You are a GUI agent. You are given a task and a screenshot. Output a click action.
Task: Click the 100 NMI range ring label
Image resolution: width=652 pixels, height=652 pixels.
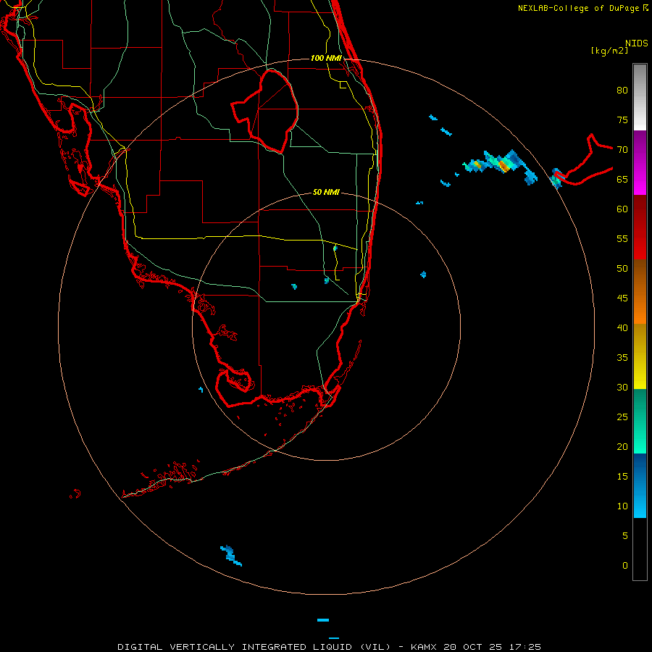326,58
